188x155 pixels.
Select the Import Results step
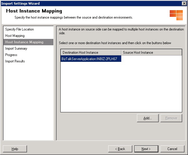[28, 61]
